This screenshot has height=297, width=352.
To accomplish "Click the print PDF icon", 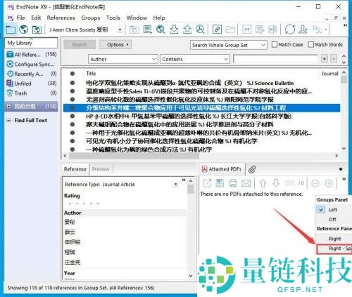I will pyautogui.click(x=233, y=183).
